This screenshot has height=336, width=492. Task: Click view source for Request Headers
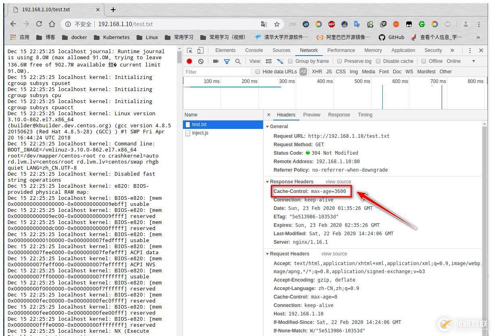click(334, 254)
